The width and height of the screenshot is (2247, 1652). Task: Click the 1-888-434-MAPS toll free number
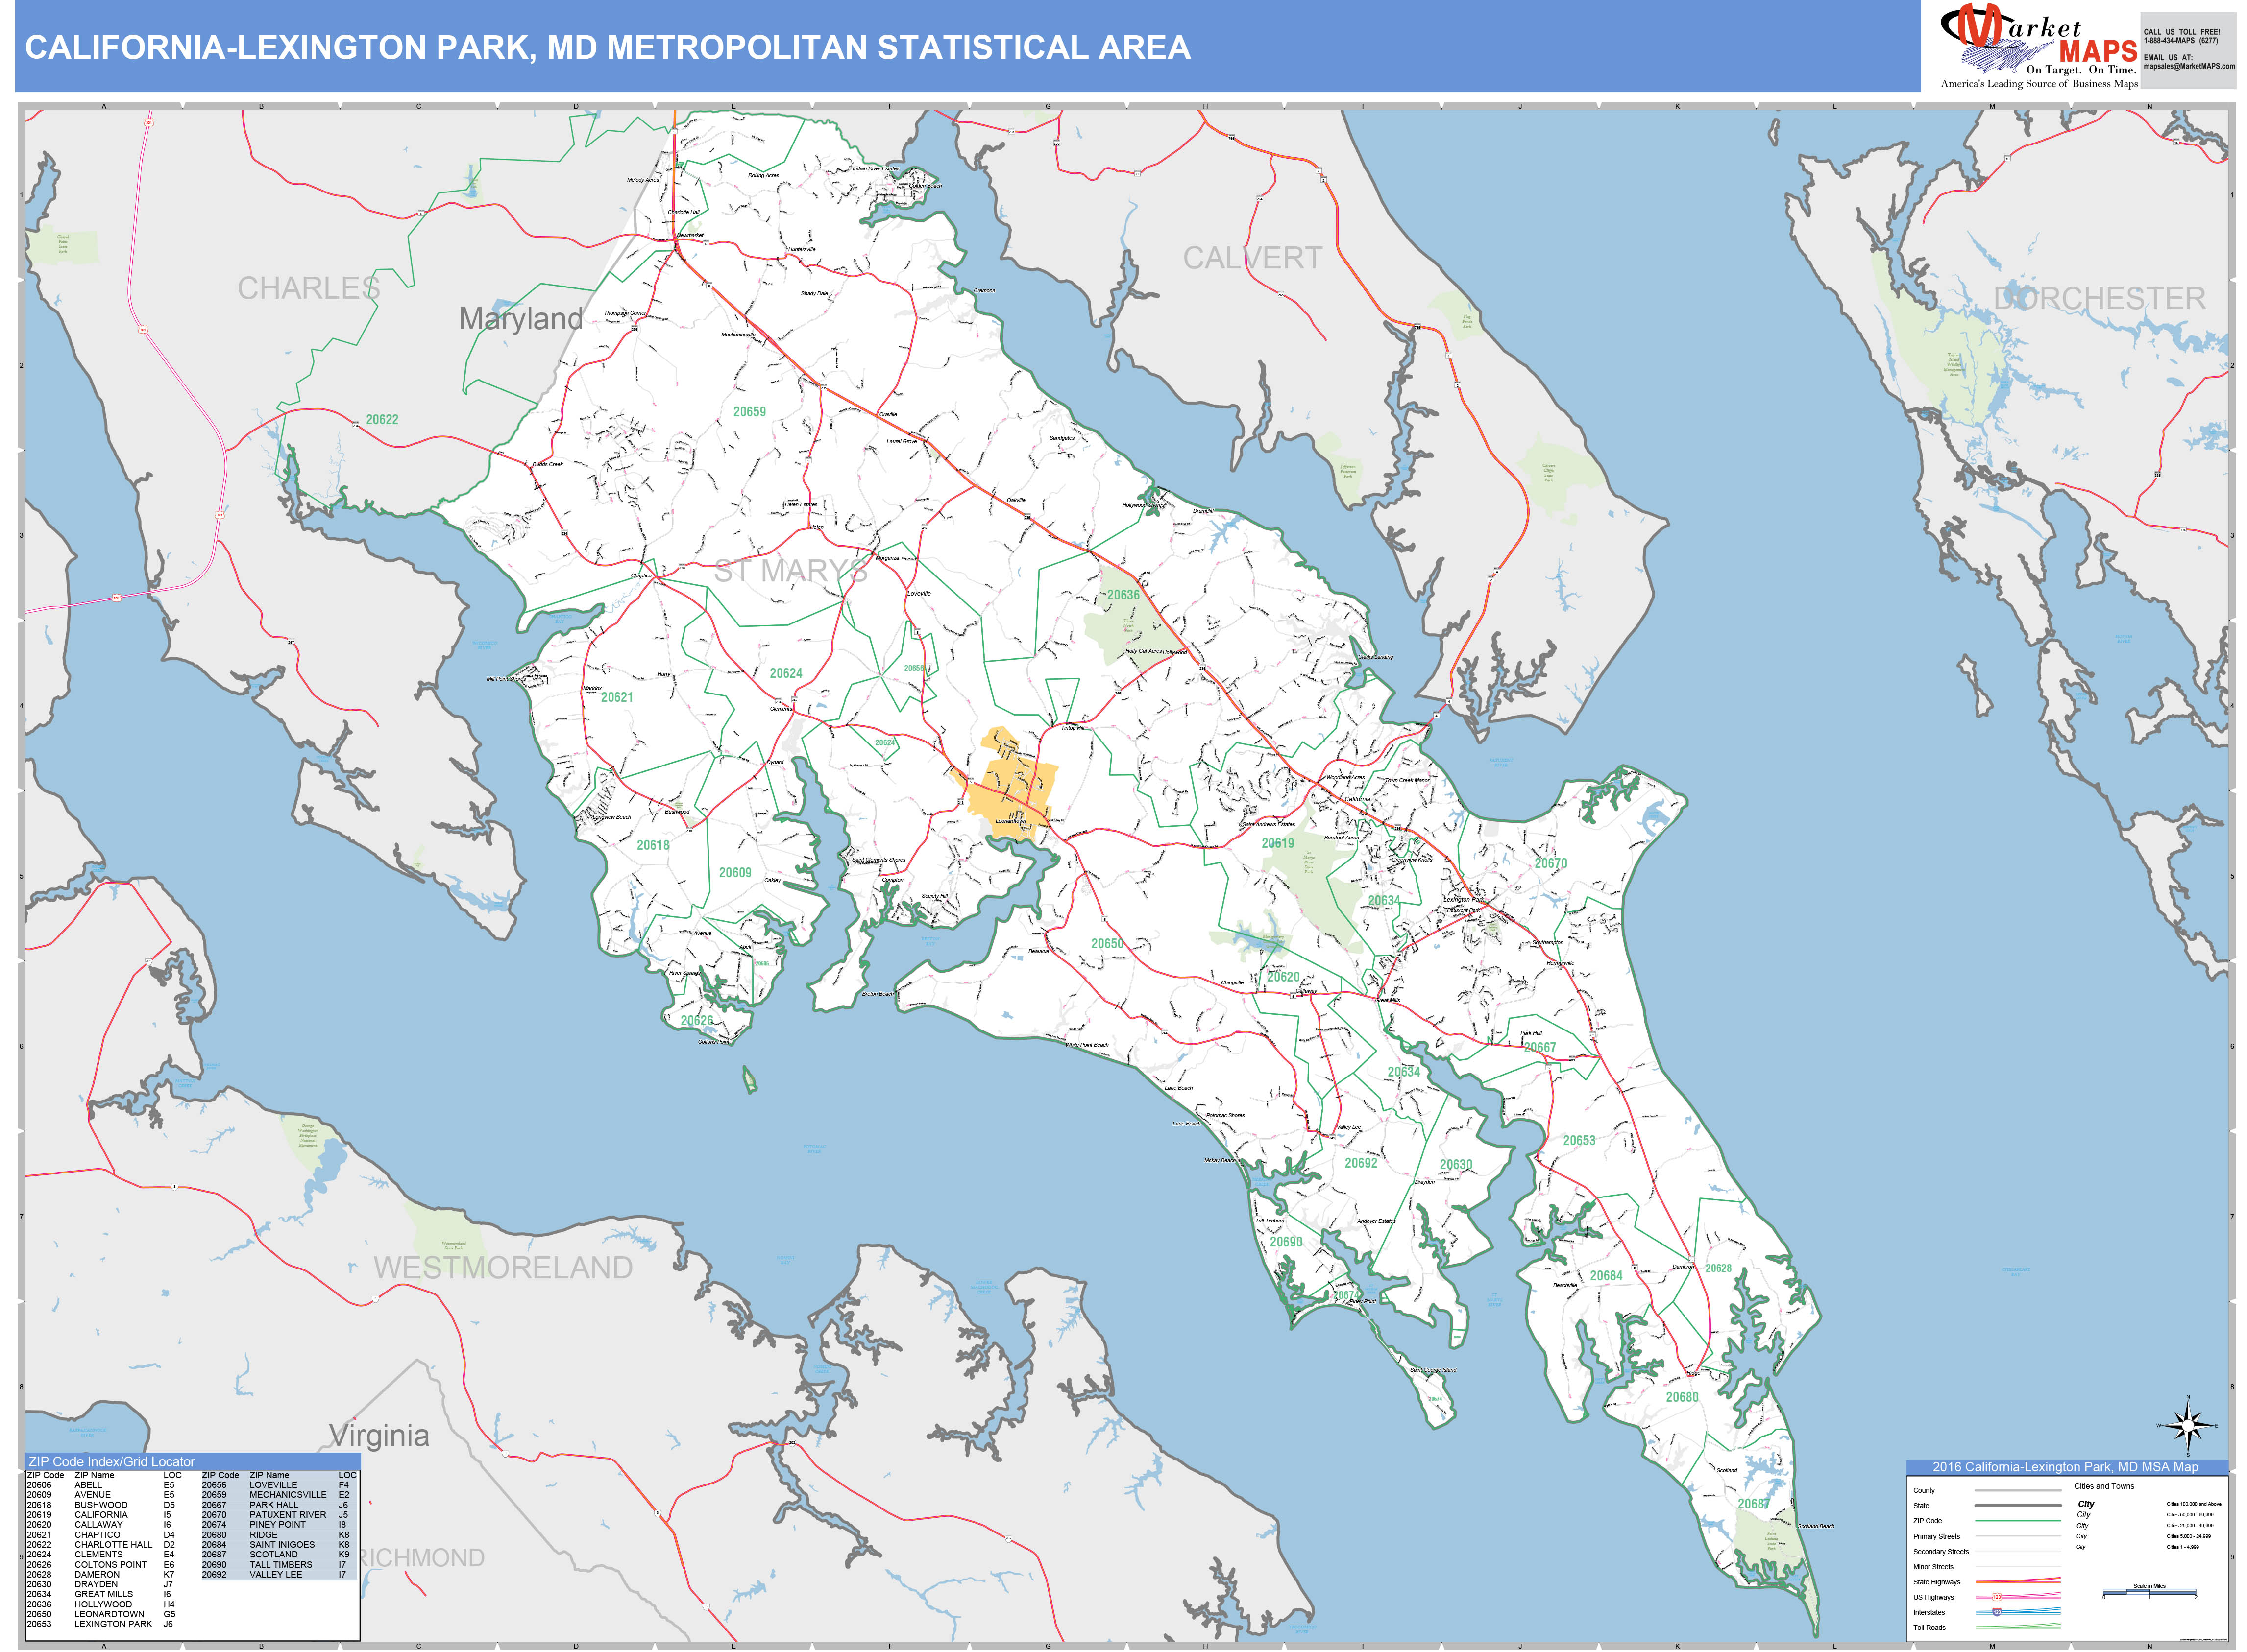pyautogui.click(x=2181, y=41)
